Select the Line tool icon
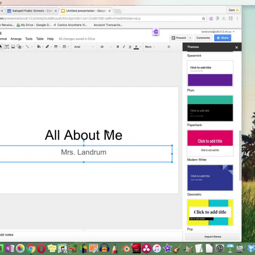 (x=28, y=46)
